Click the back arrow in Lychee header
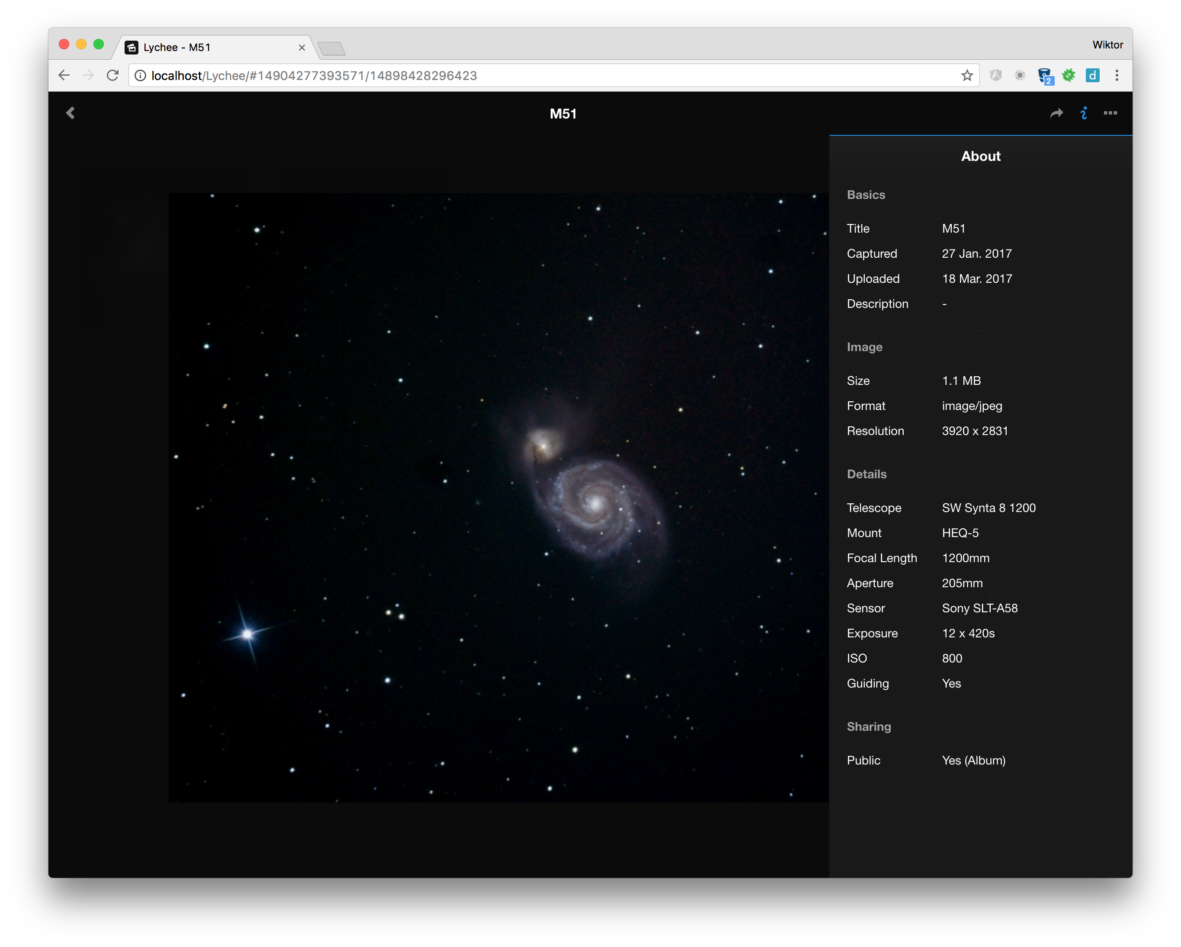Viewport: 1181px width, 947px height. tap(70, 113)
